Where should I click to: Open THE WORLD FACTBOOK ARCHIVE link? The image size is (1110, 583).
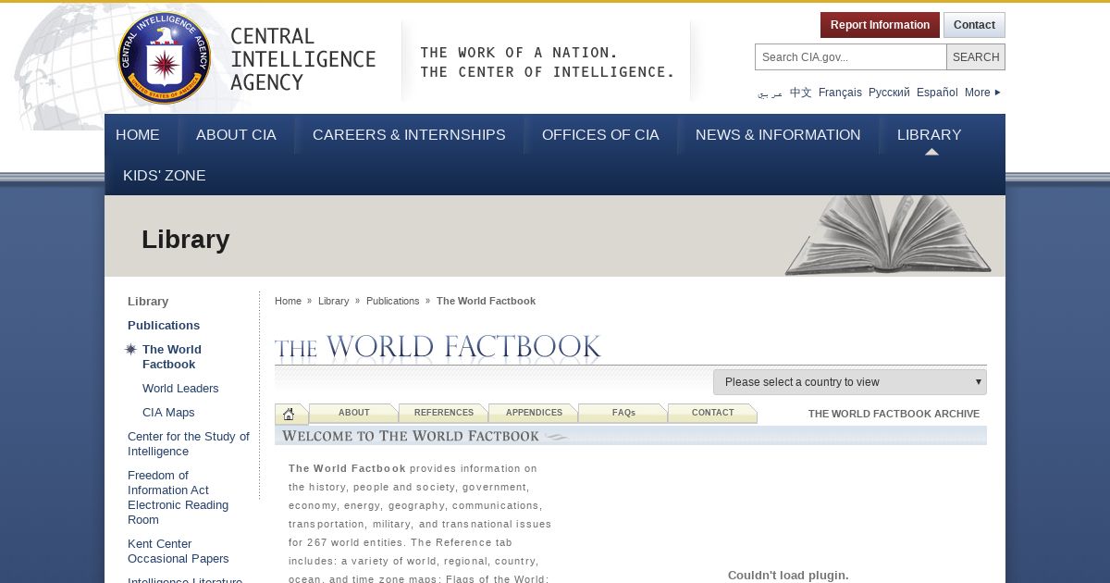(x=894, y=414)
